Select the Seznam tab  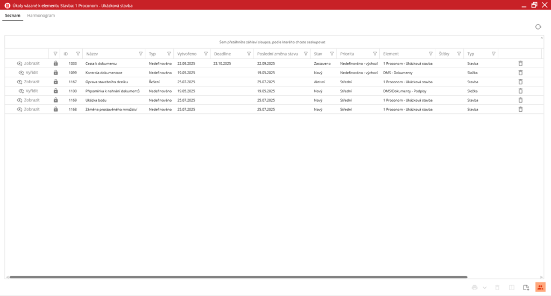coord(13,16)
